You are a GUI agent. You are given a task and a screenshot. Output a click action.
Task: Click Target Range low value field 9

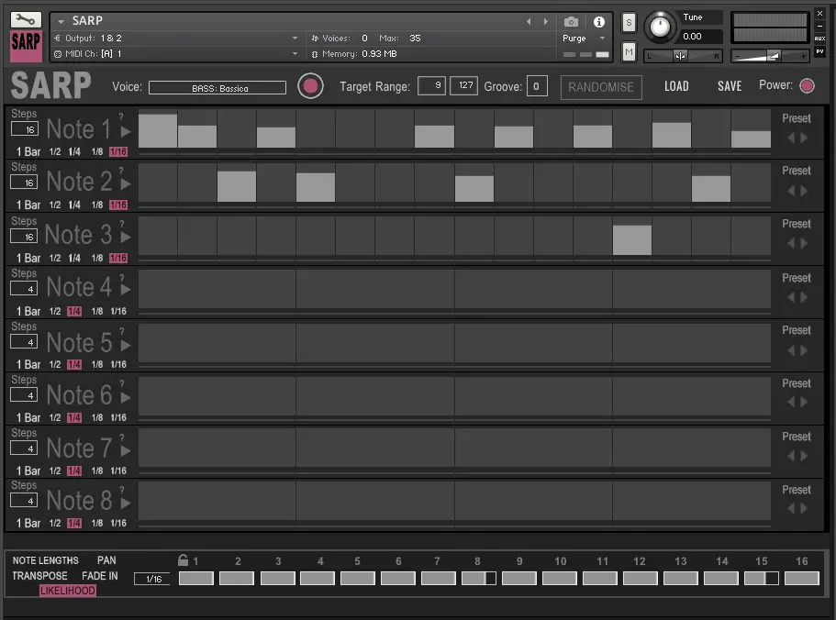point(431,86)
